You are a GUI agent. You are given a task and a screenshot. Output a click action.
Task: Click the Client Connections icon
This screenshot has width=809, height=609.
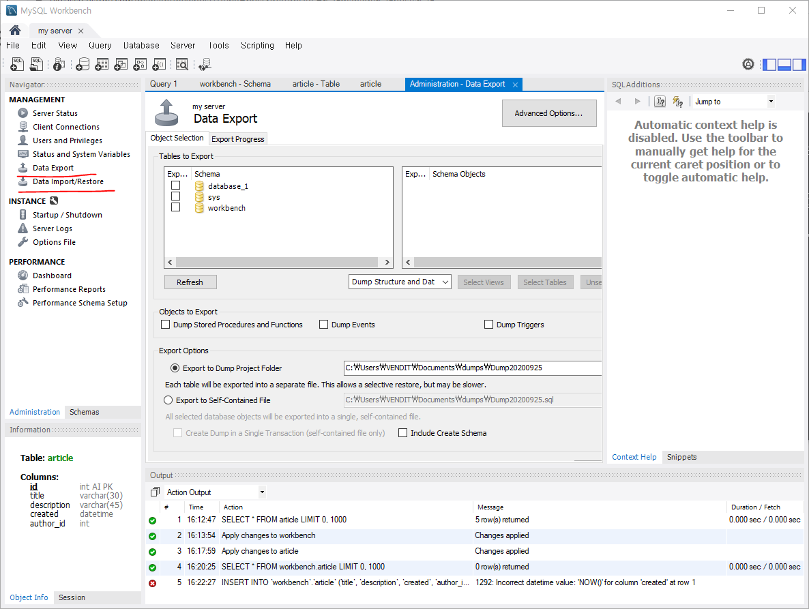23,126
